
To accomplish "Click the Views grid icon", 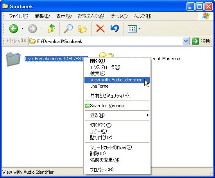I will 132,29.
